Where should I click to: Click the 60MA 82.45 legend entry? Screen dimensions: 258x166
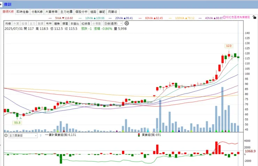pyautogui.click(x=154, y=18)
